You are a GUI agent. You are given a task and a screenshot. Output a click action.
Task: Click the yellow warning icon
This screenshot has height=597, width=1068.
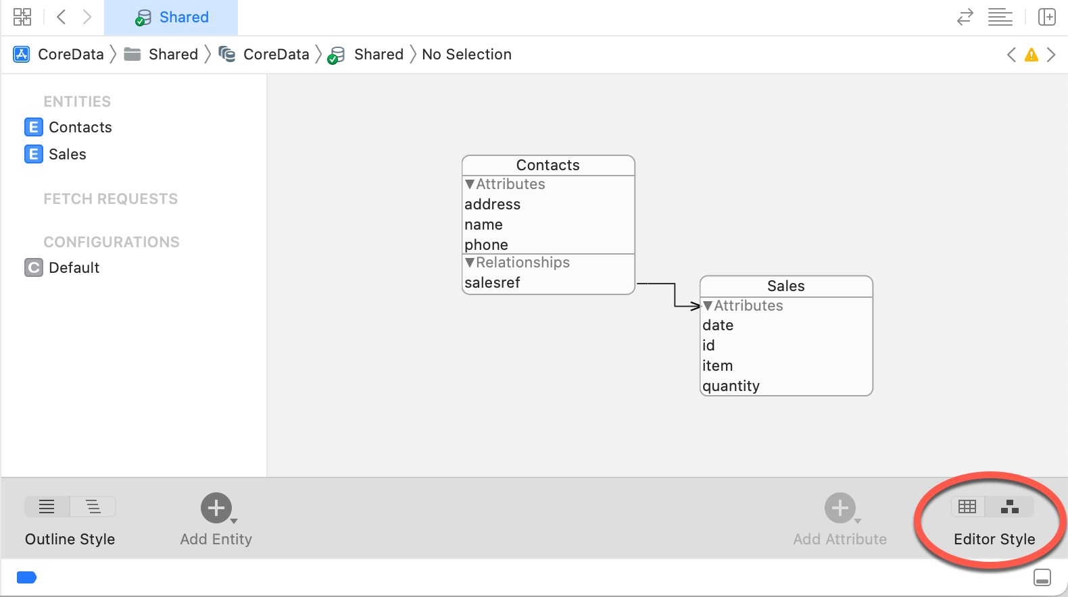(x=1031, y=55)
